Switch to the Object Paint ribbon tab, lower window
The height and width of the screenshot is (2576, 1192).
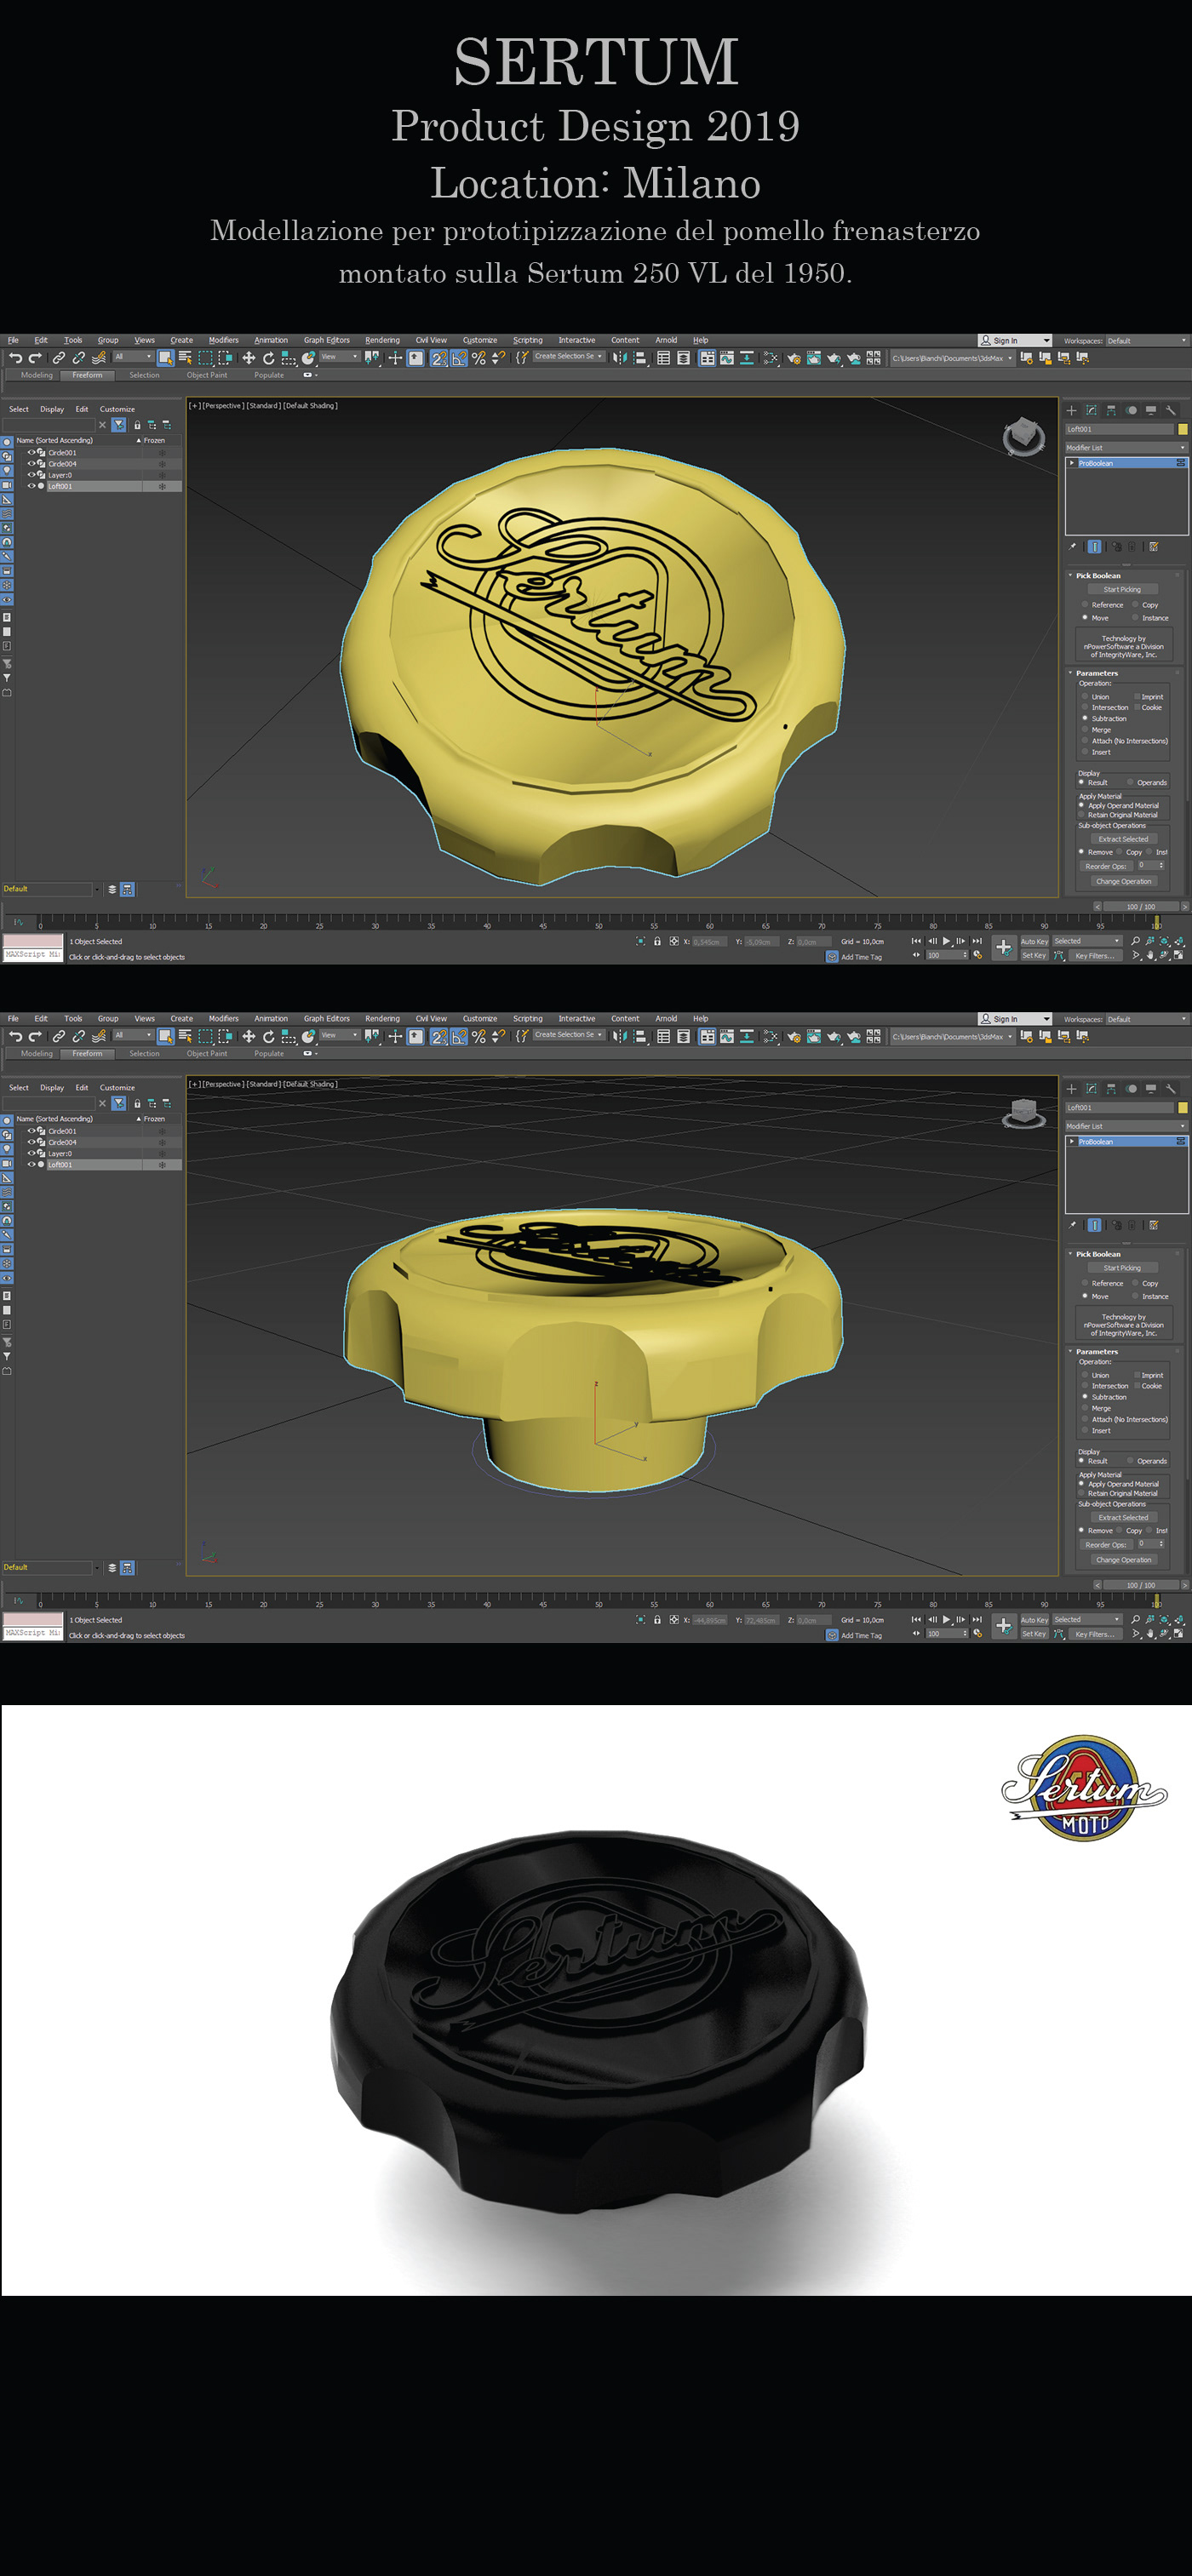point(206,1053)
